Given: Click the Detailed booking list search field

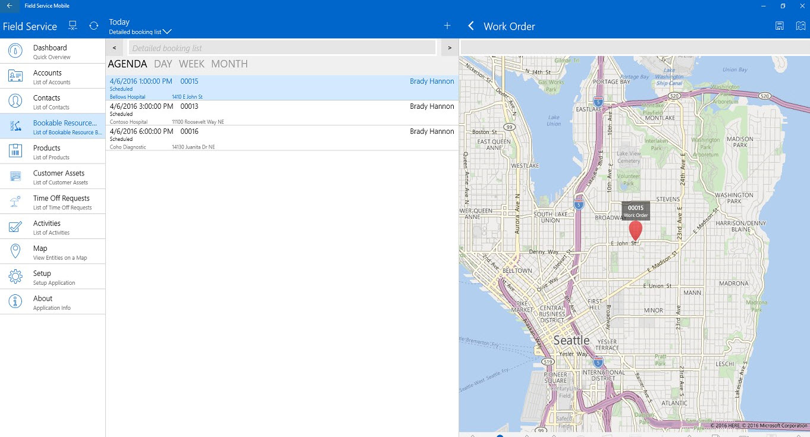Looking at the screenshot, I should 282,48.
